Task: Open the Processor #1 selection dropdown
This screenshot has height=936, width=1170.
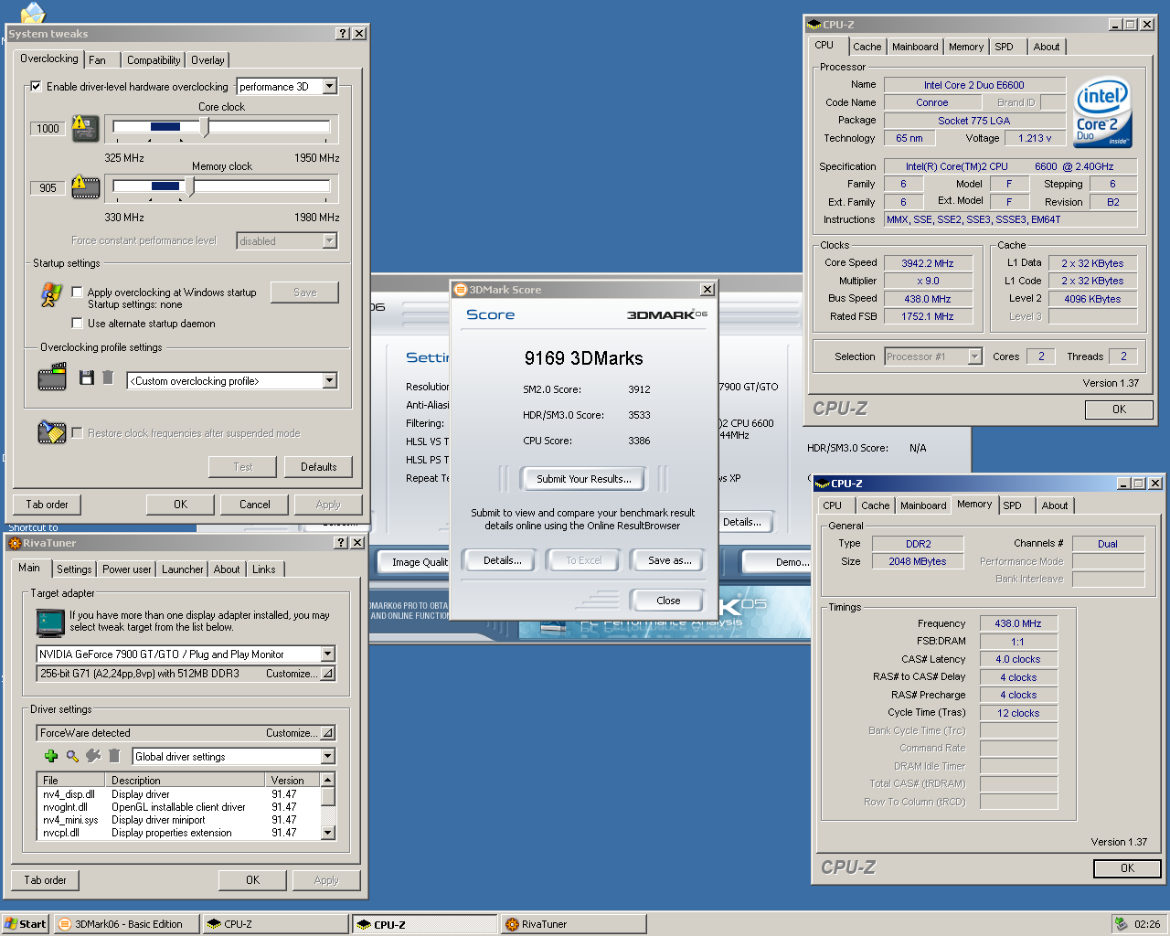Action: (x=974, y=356)
